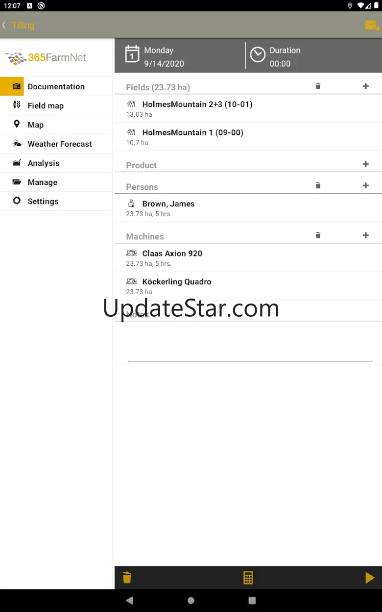
Task: Remove persons via the Persons trash icon
Action: (318, 185)
